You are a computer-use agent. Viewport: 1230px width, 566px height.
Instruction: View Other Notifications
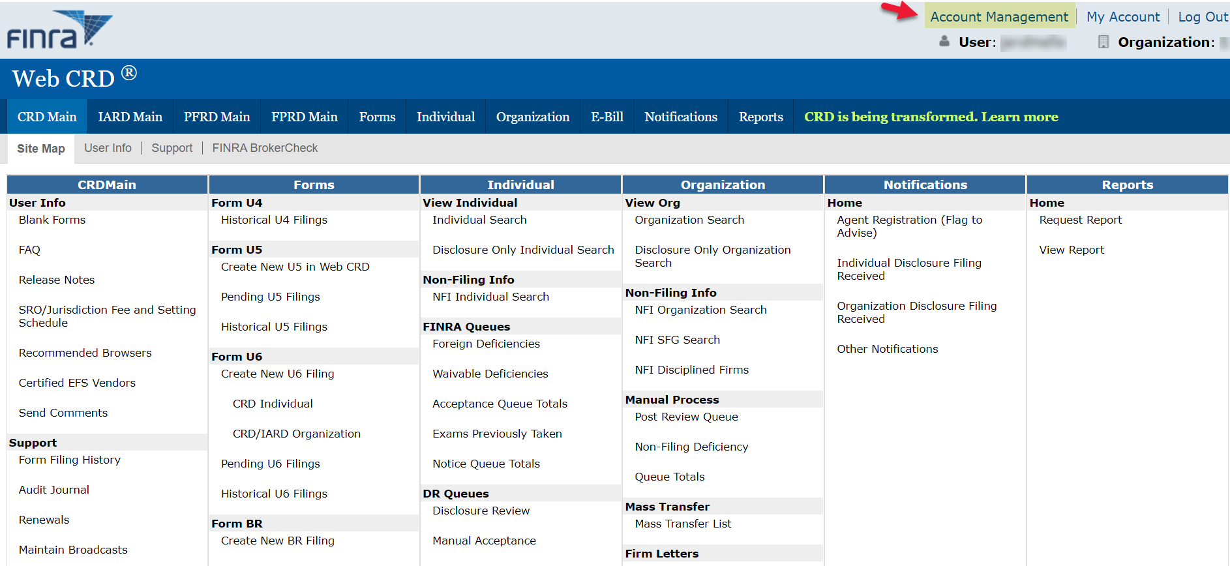click(x=887, y=349)
